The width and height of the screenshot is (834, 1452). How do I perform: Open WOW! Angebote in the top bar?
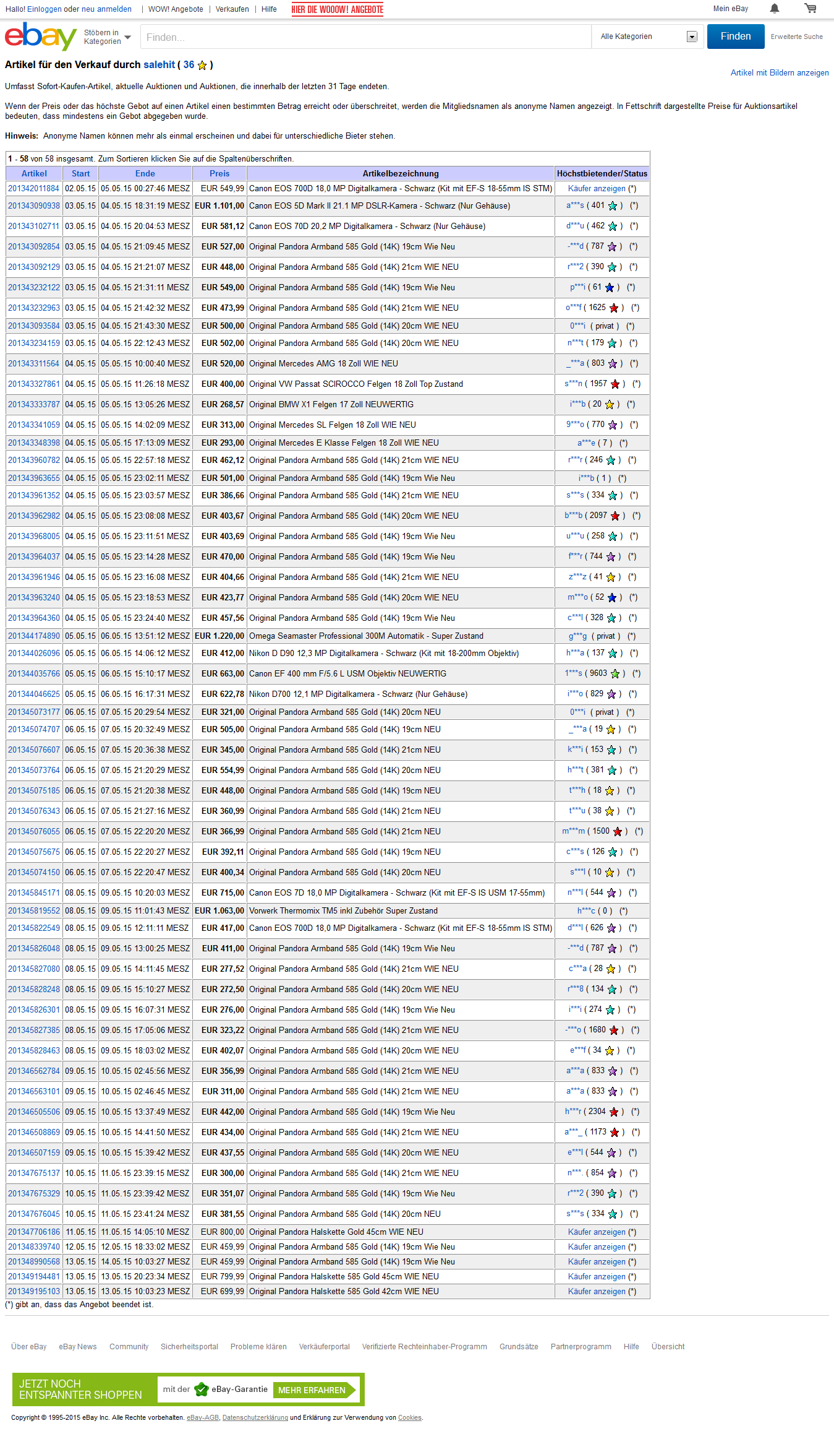(x=176, y=9)
